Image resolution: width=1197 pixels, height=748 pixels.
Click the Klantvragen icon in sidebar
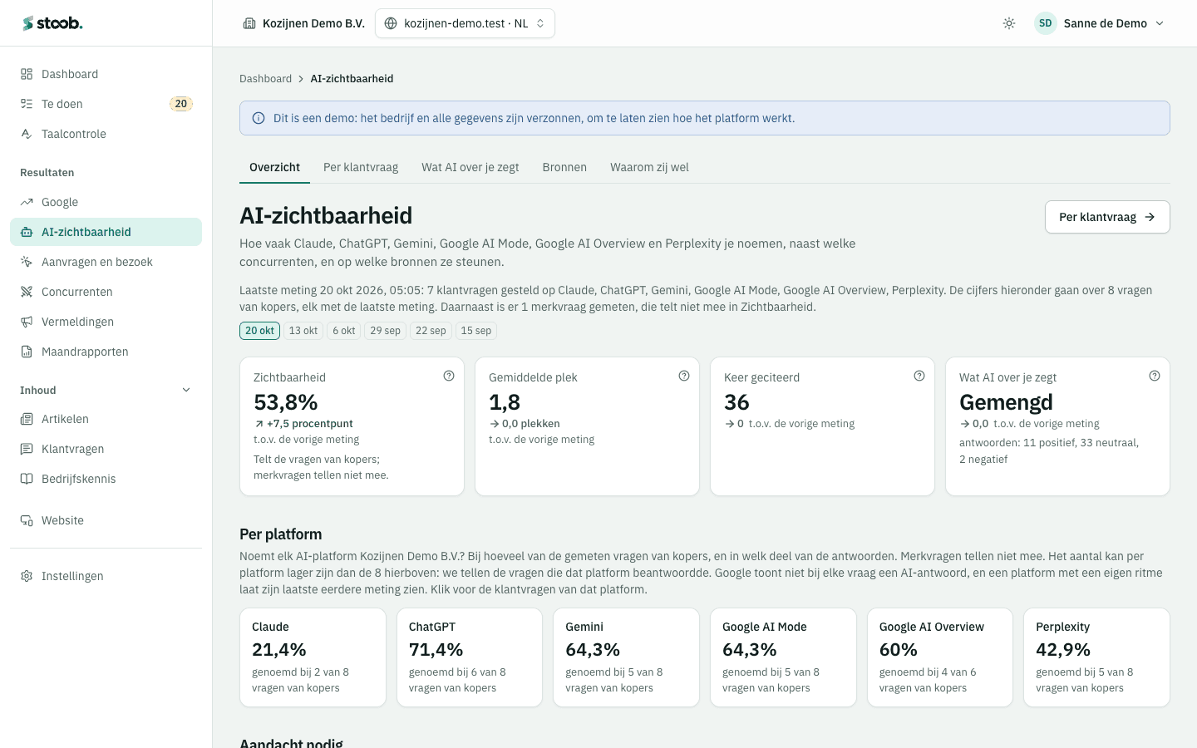point(27,449)
